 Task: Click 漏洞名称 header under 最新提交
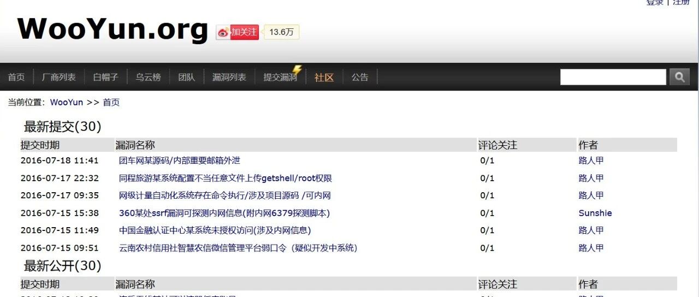[x=135, y=145]
